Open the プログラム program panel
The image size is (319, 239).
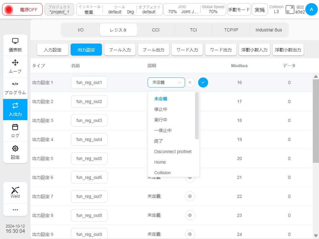pos(15,88)
